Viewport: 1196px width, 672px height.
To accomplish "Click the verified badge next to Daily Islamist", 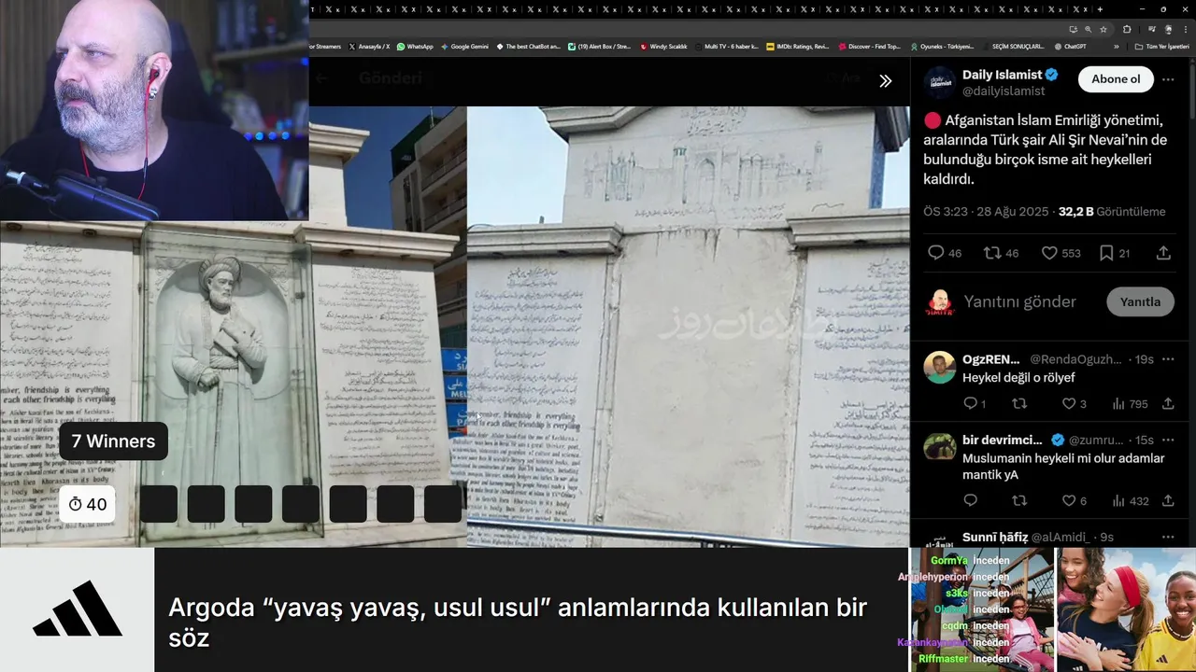I will coord(1051,75).
